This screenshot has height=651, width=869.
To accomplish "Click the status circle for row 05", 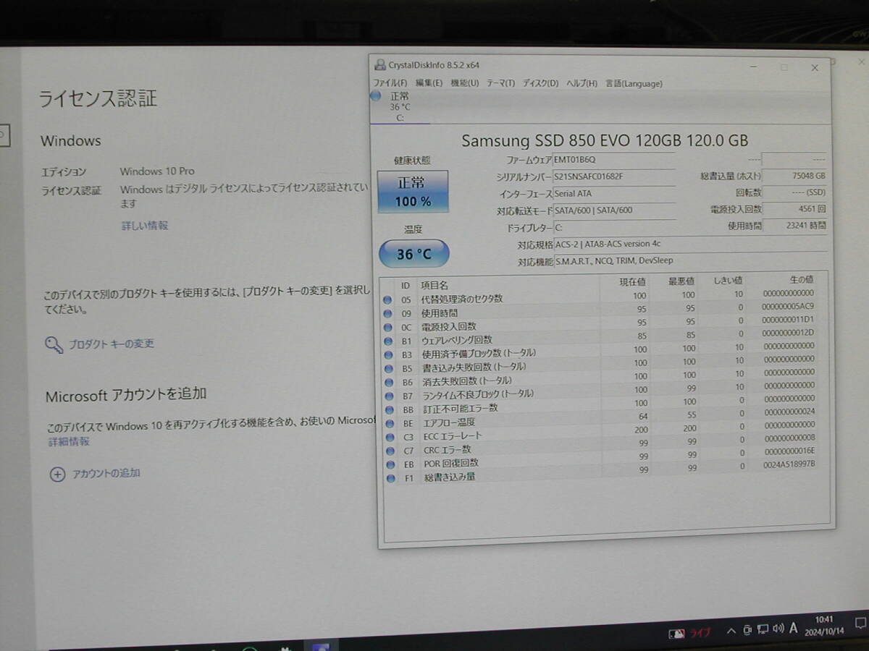I will coord(387,299).
